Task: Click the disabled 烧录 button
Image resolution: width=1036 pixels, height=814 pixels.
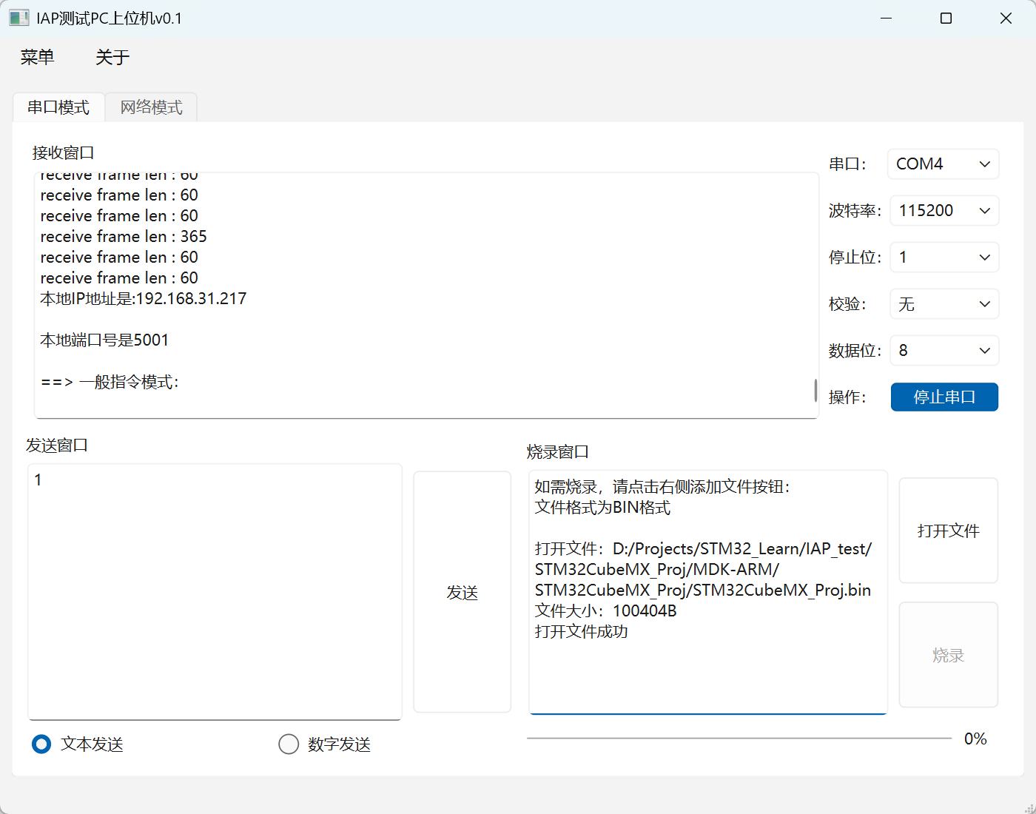Action: point(949,655)
